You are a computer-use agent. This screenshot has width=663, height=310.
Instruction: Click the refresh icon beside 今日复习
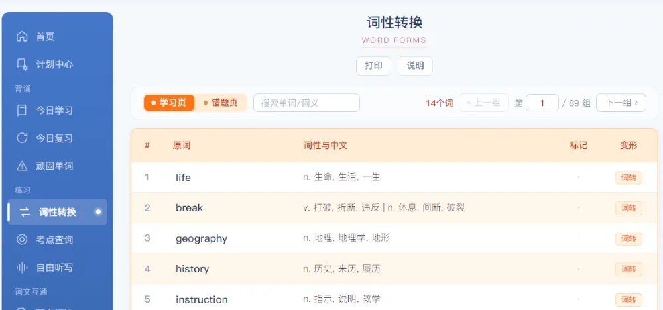coord(22,138)
